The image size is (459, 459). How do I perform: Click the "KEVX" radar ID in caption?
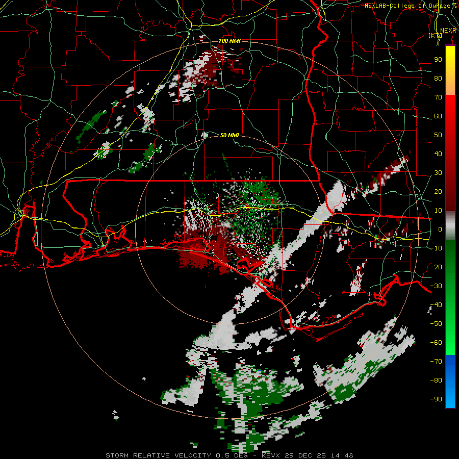[x=271, y=455]
